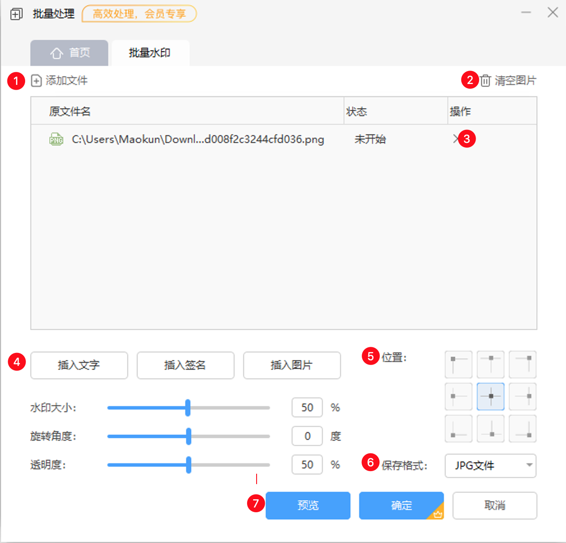Select the 批量水印 tab

coord(150,53)
